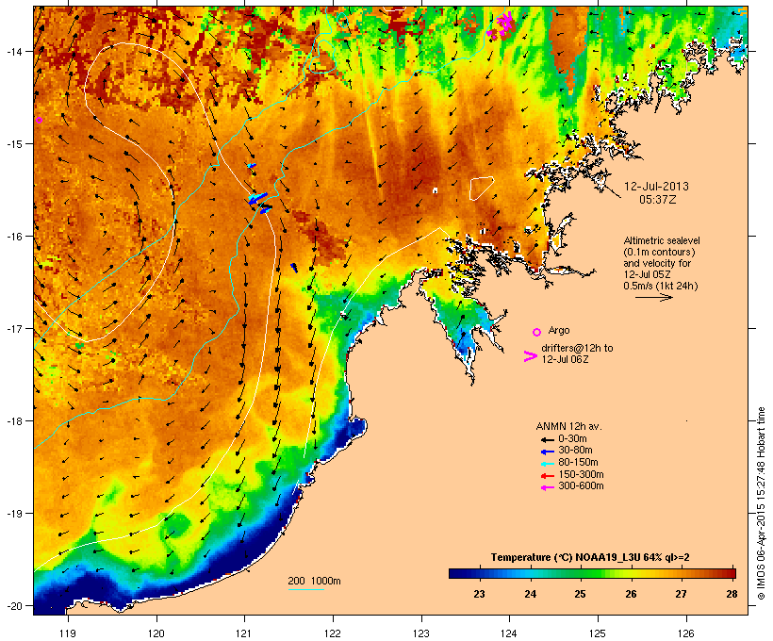Click the Argo legend label
773x641 pixels.
pyautogui.click(x=559, y=330)
